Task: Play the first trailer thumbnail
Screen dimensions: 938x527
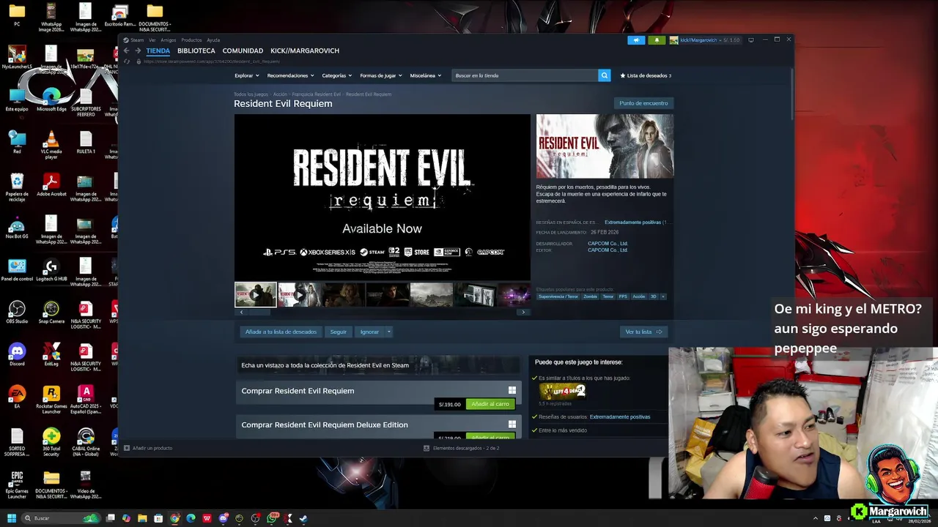Action: (256, 294)
